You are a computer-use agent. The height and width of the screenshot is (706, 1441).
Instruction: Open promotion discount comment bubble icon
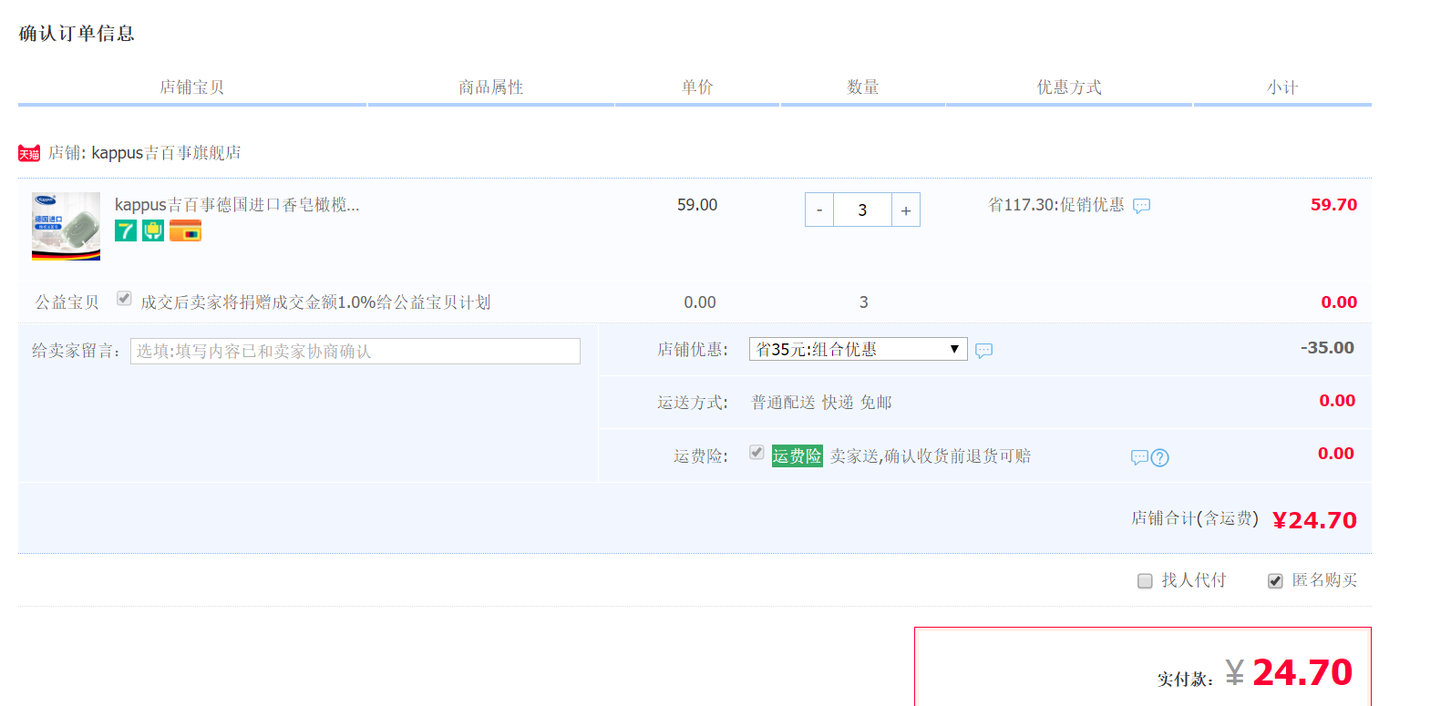point(1141,206)
